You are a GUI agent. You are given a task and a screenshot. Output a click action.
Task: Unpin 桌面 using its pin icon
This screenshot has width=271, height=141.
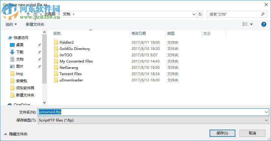click(x=40, y=45)
